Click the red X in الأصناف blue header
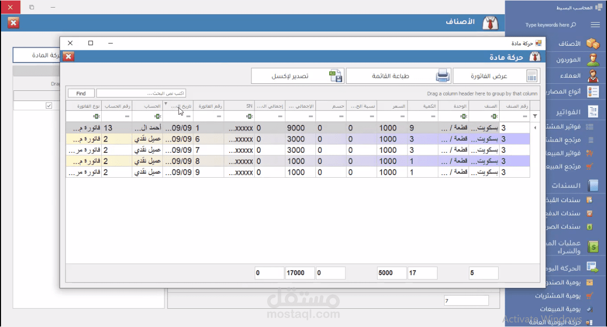The height and width of the screenshot is (327, 607). [13, 23]
